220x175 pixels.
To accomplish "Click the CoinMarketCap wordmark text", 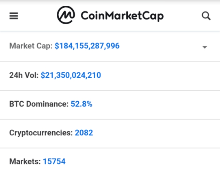I will pos(122,16).
